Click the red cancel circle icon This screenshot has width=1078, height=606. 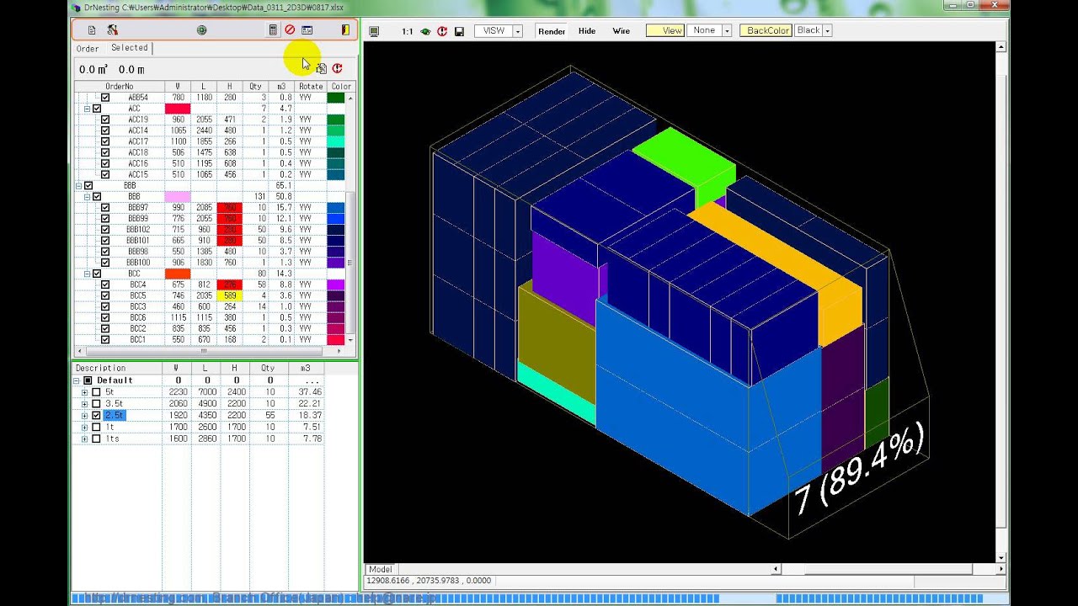point(290,30)
